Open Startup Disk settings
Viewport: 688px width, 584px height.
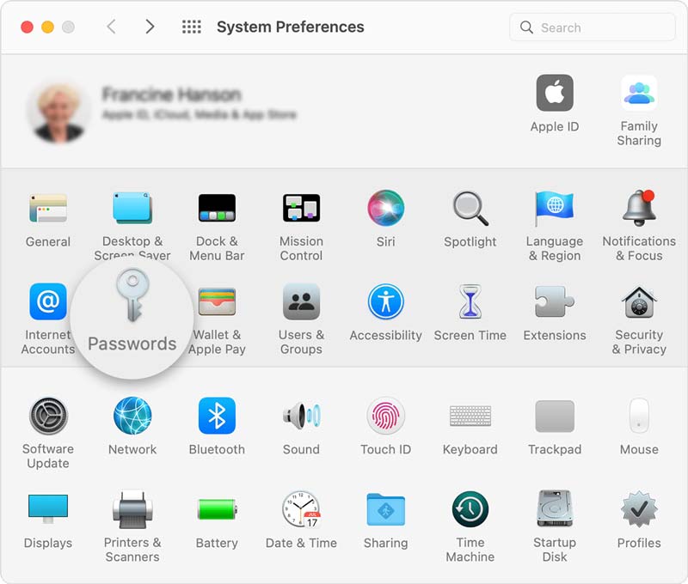coord(554,512)
